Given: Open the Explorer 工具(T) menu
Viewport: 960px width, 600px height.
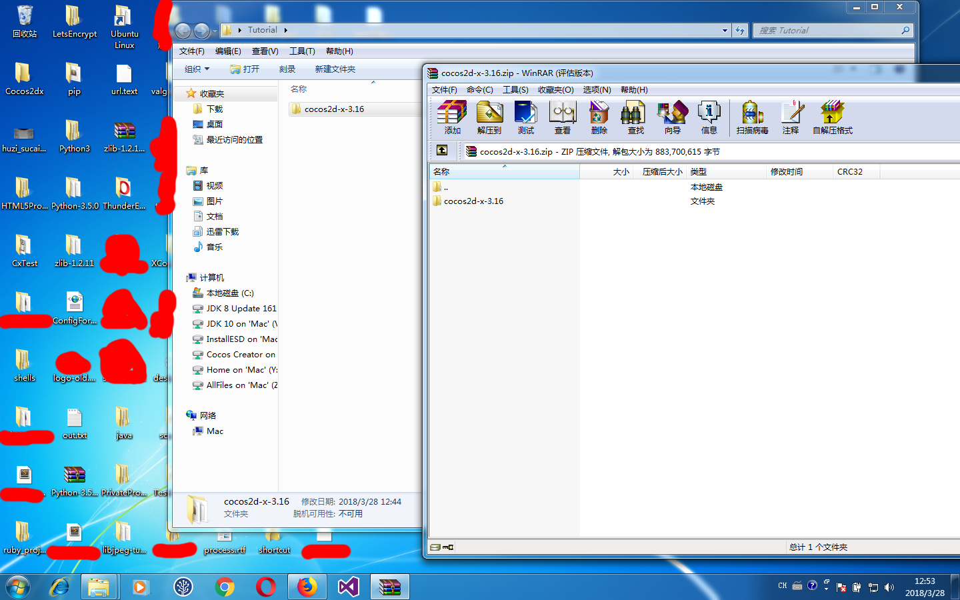Looking at the screenshot, I should [x=302, y=51].
